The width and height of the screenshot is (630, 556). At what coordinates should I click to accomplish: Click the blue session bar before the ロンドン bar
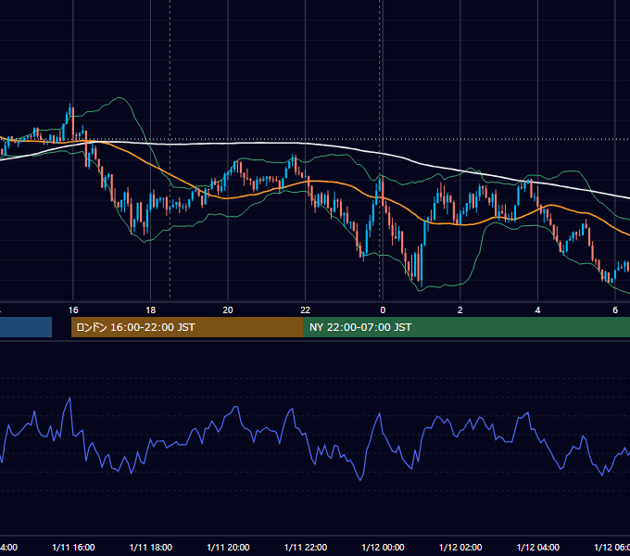pos(26,327)
